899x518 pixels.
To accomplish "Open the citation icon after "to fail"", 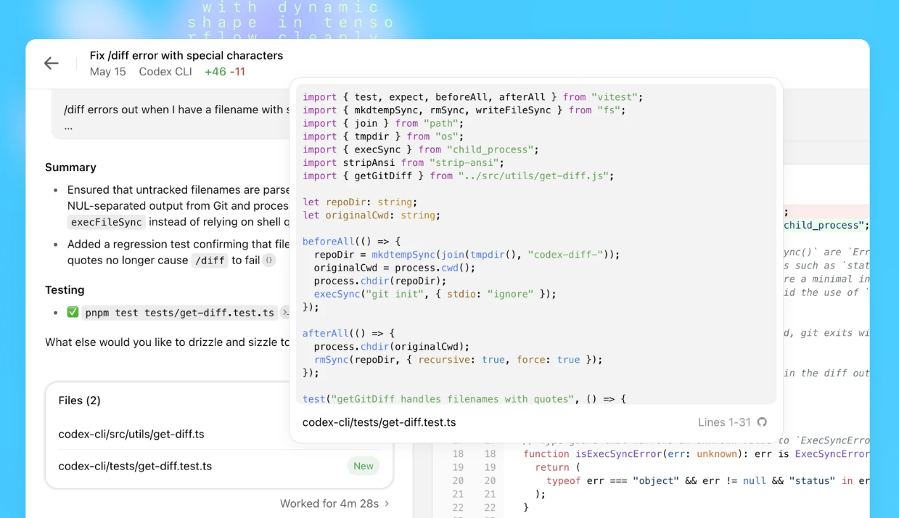I will (269, 260).
